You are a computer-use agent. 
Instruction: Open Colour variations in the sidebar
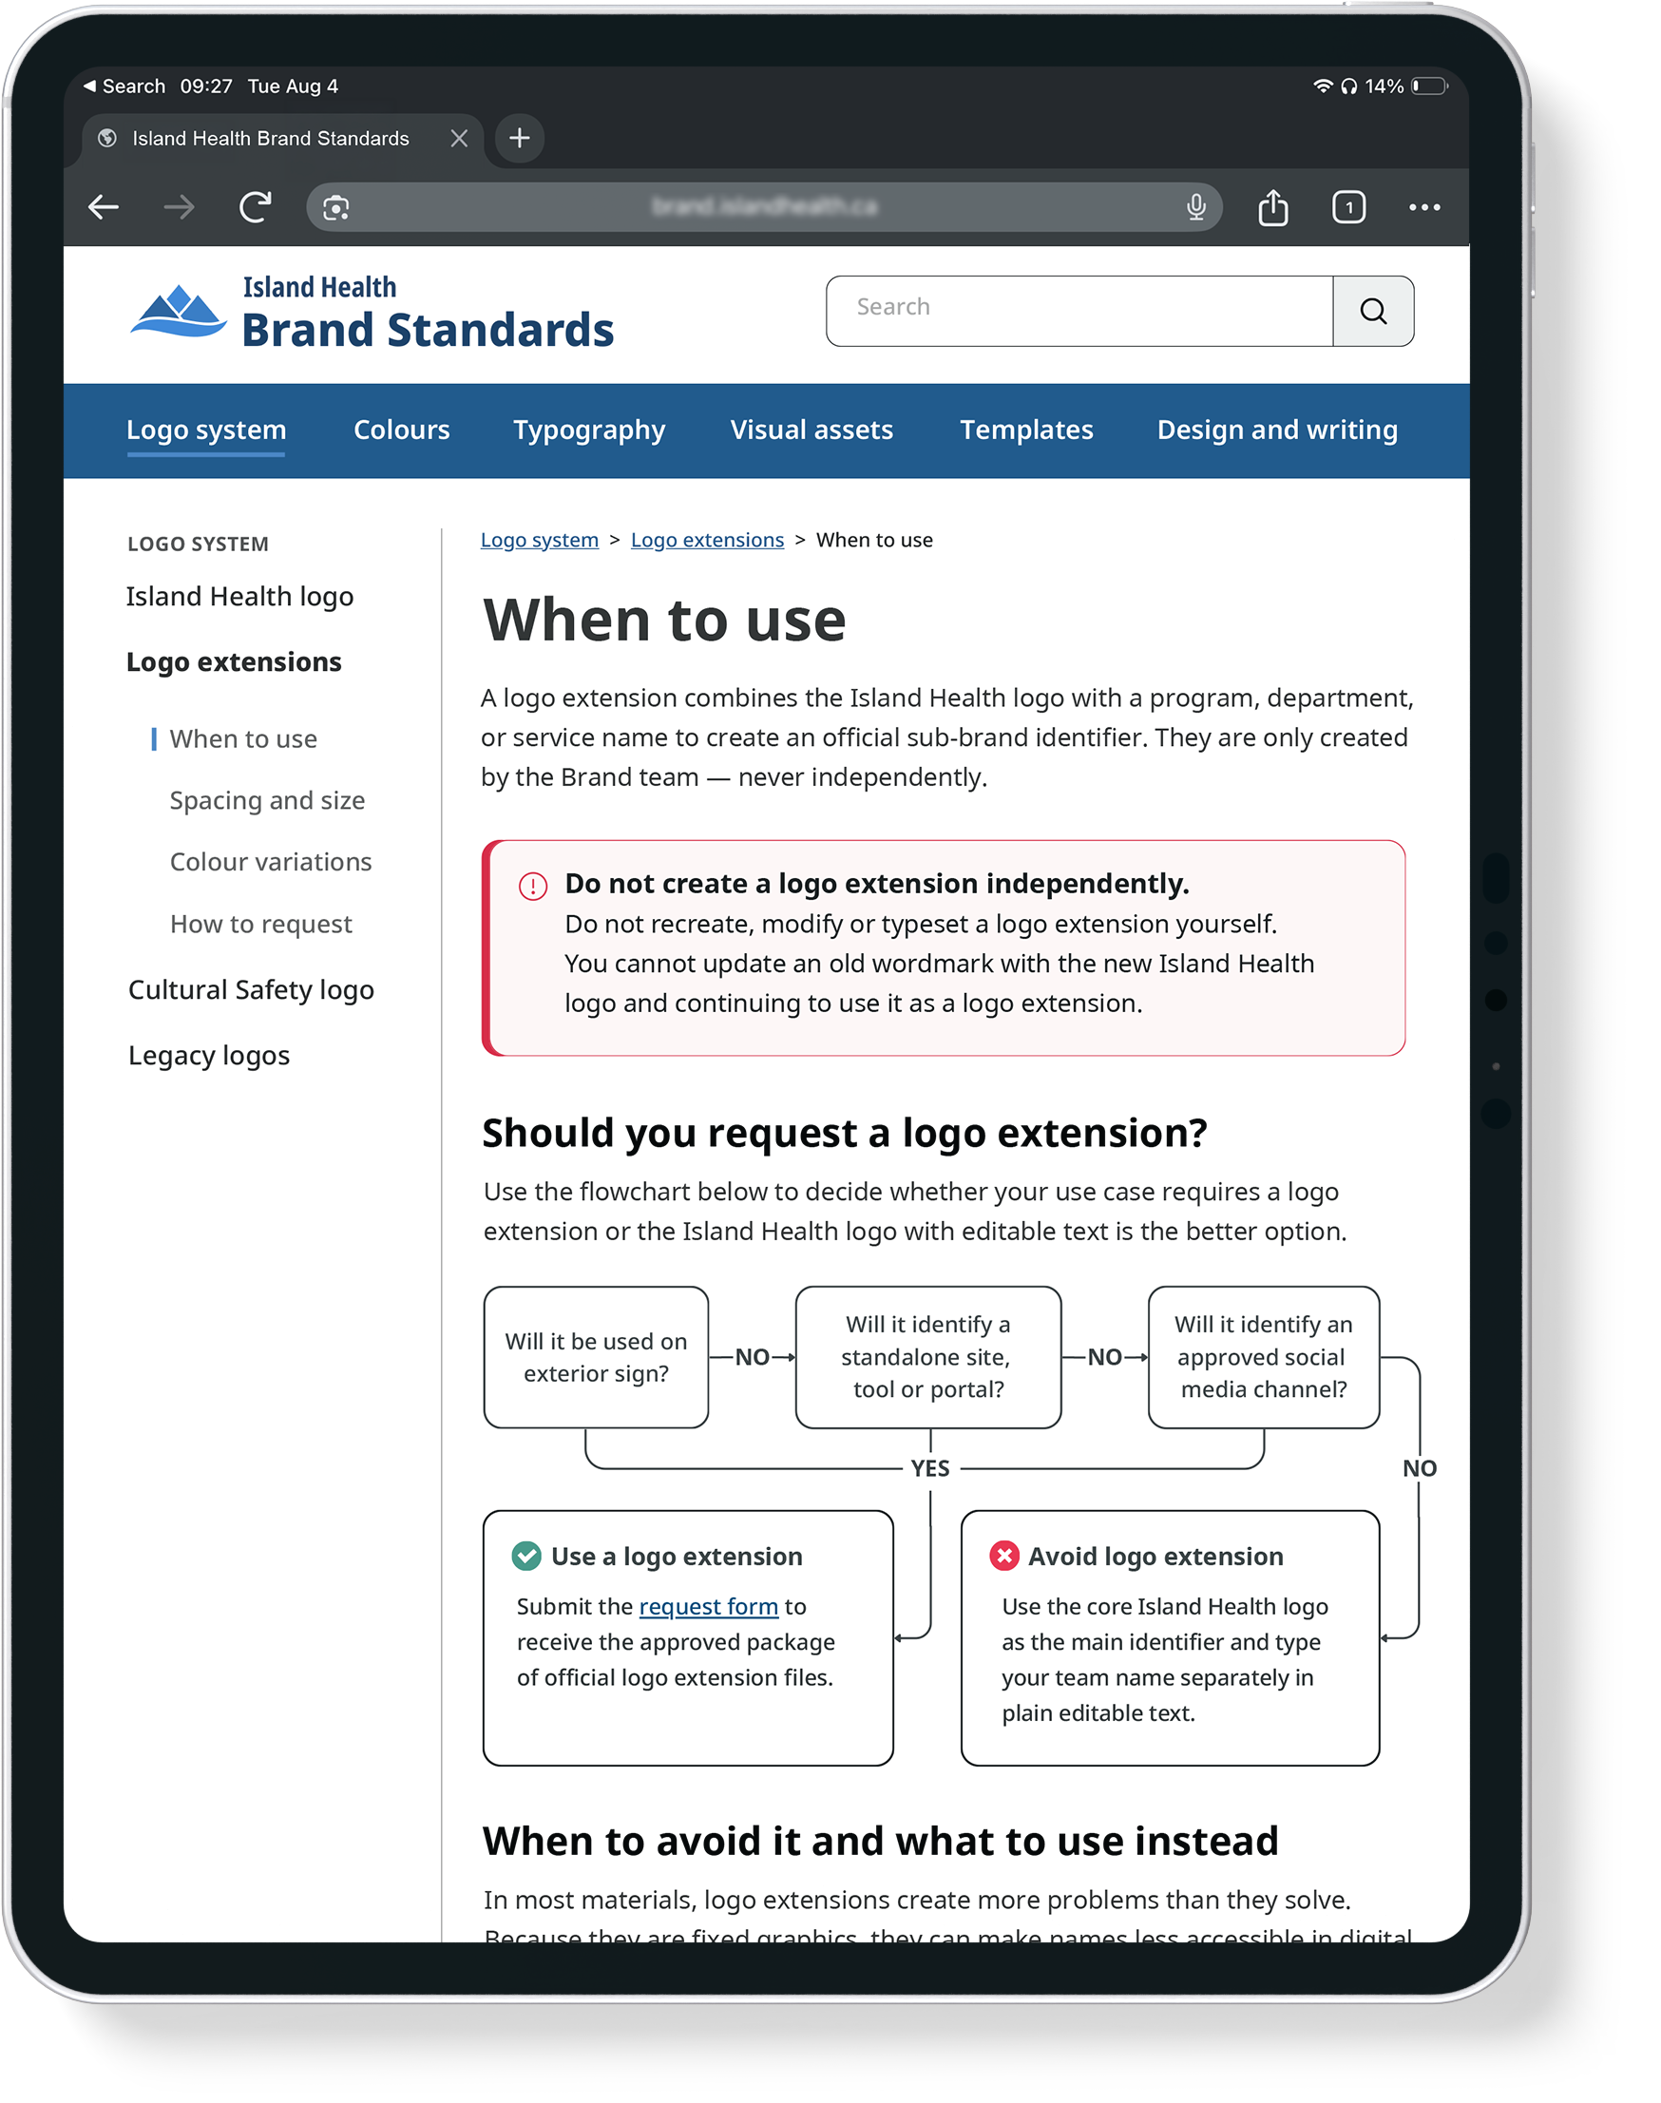(272, 862)
